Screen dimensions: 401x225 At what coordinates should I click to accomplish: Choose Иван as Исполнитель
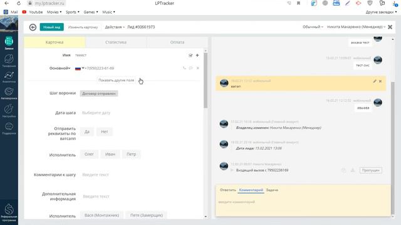(x=110, y=154)
